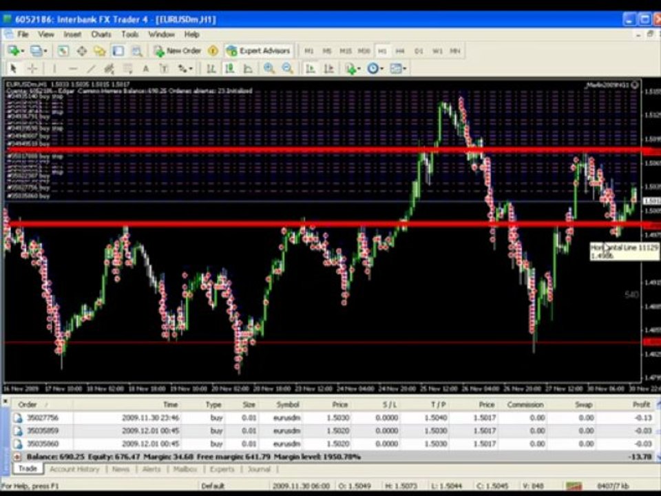Select the arrow Cursor tool
The image size is (661, 496).
[x=13, y=68]
